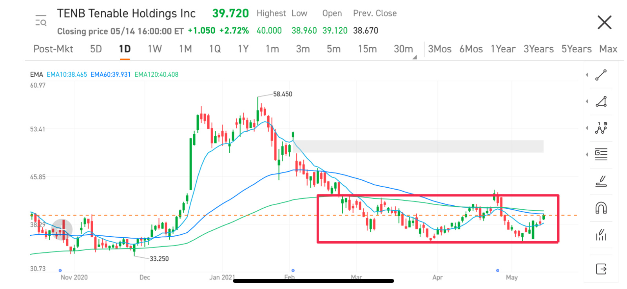Click the blue event dot near Nov 2020
The image size is (627, 289).
click(60, 271)
